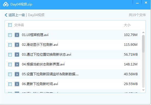
Task: Click the vertical scrollbar thumb
Action: [143, 44]
